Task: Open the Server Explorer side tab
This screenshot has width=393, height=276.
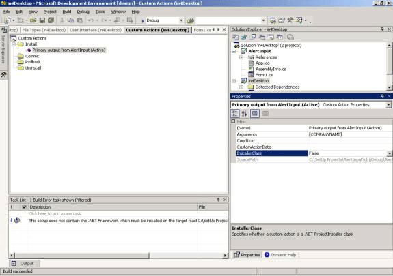Action: 3,45
